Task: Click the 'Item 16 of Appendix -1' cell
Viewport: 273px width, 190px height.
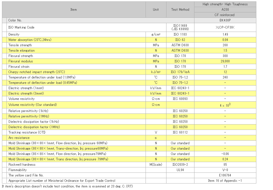Action: tap(225, 181)
